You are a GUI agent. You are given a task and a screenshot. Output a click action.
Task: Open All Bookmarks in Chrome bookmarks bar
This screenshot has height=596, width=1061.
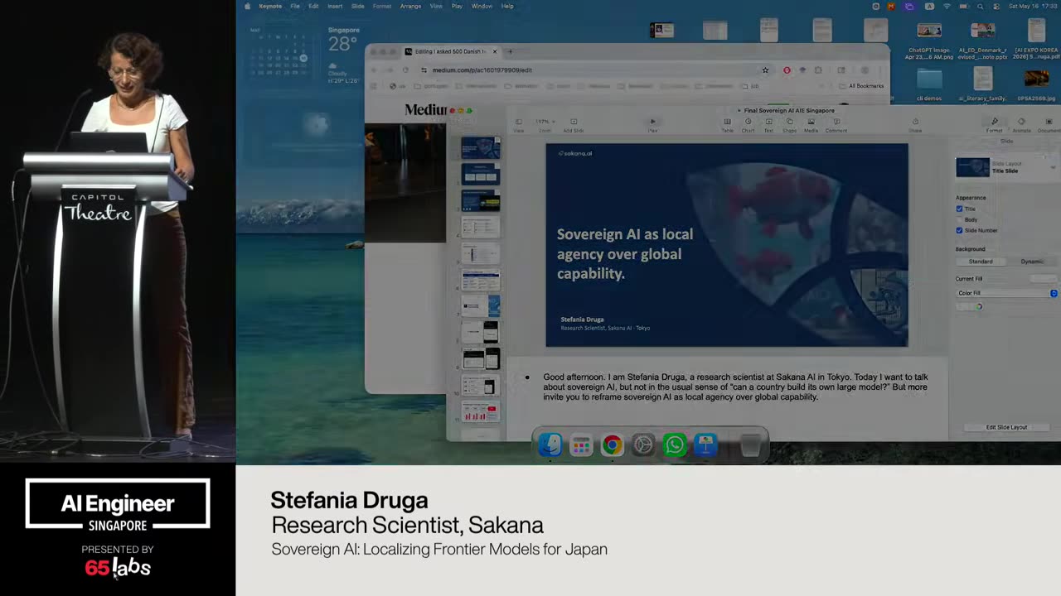(861, 86)
